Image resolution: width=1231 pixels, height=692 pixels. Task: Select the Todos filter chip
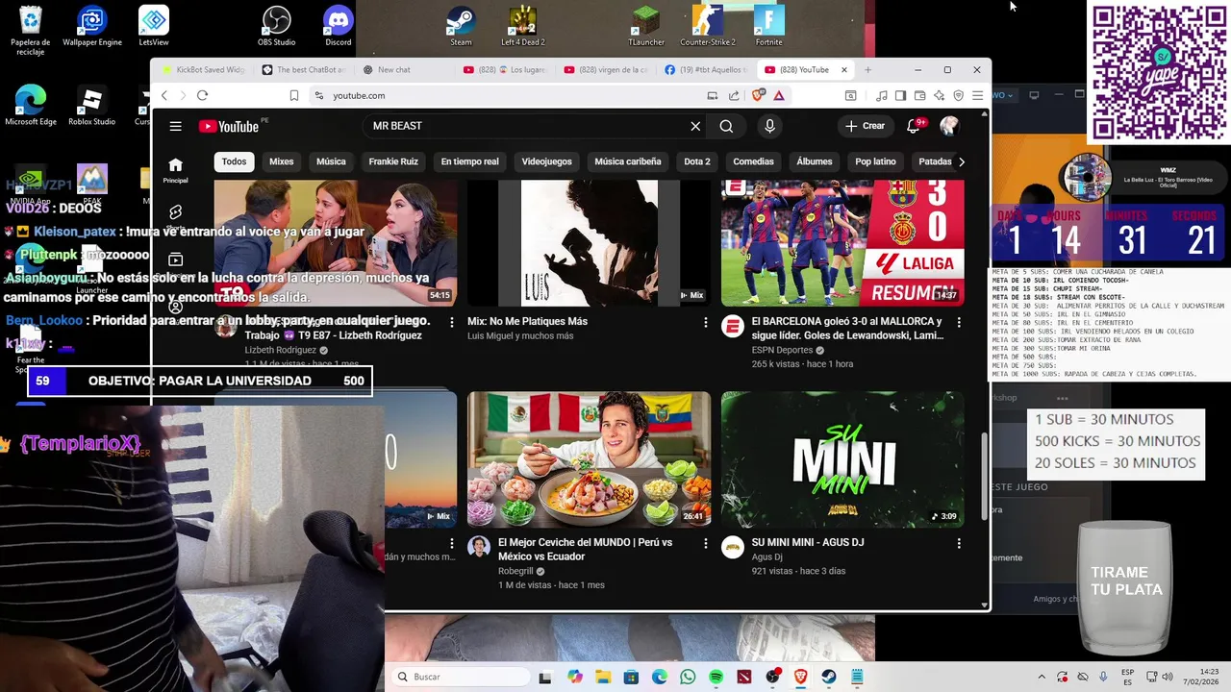coord(234,161)
